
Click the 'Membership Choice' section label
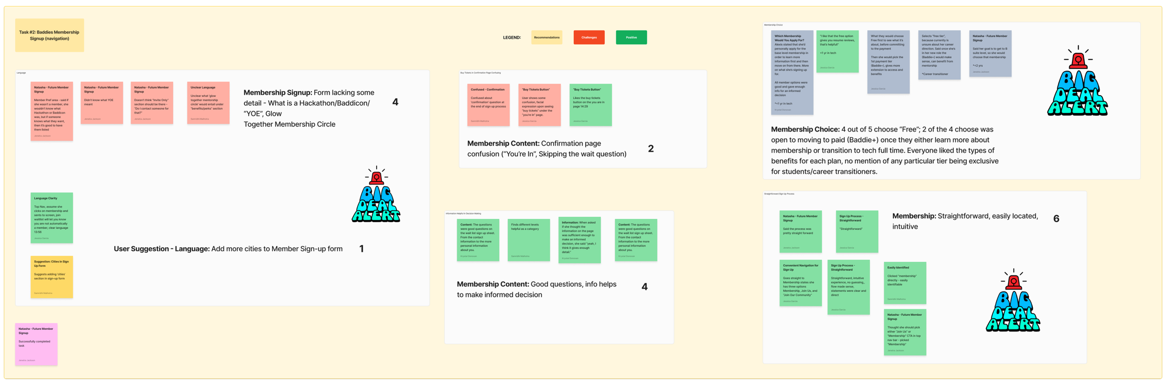[x=774, y=25]
